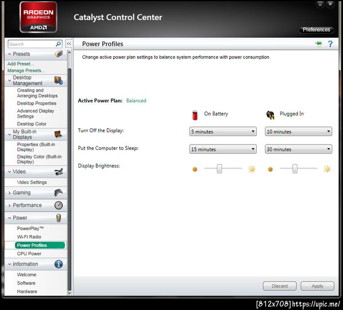Open On Battery Turn Off Display dropdown

click(223, 132)
